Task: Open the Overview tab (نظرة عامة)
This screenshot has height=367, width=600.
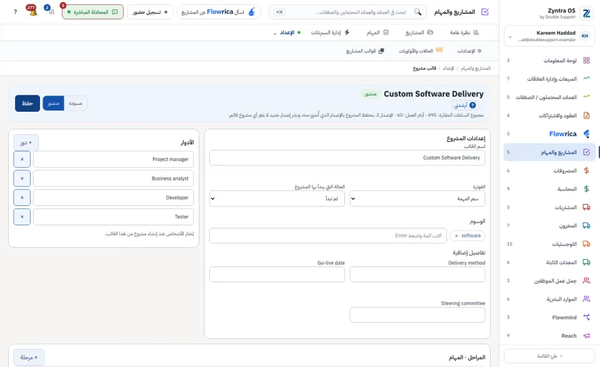Action: pyautogui.click(x=464, y=32)
